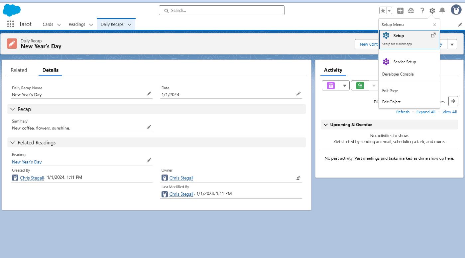Select the green New Task icon

[360, 85]
